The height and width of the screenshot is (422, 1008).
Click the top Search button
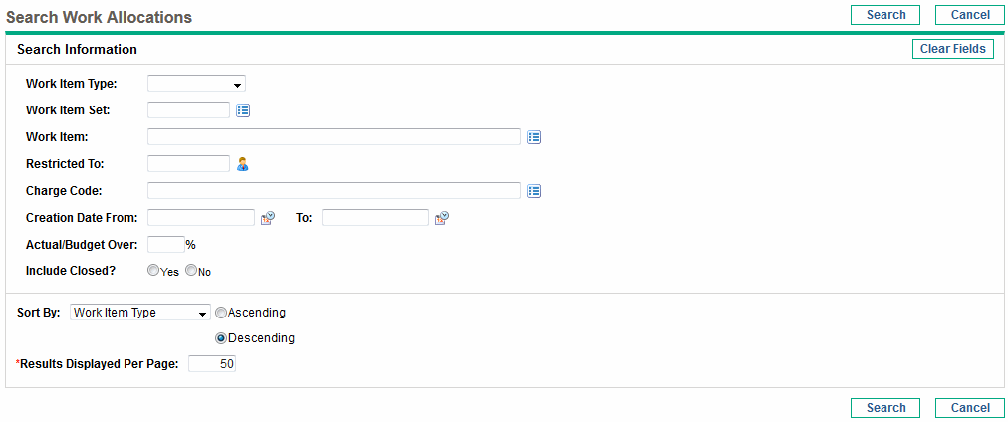click(885, 15)
